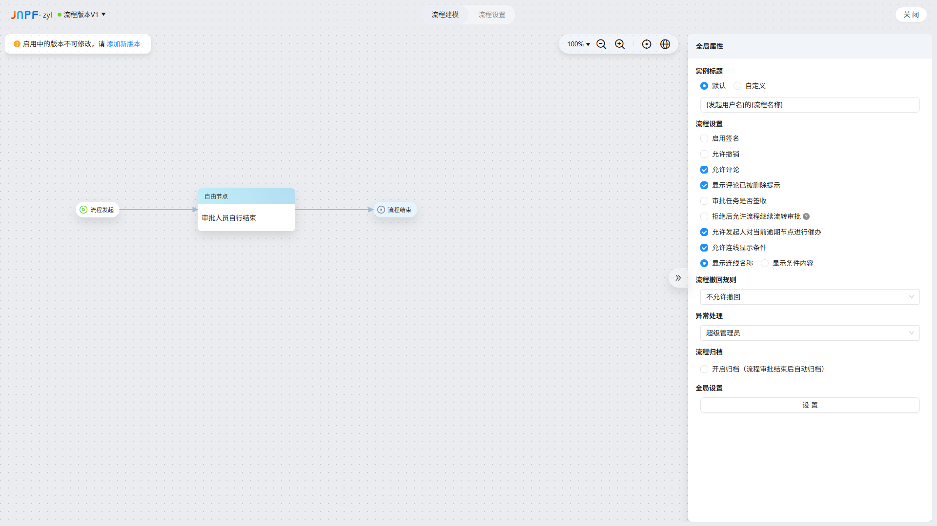Click the 设置 button under 全局设置
937x526 pixels.
point(810,405)
